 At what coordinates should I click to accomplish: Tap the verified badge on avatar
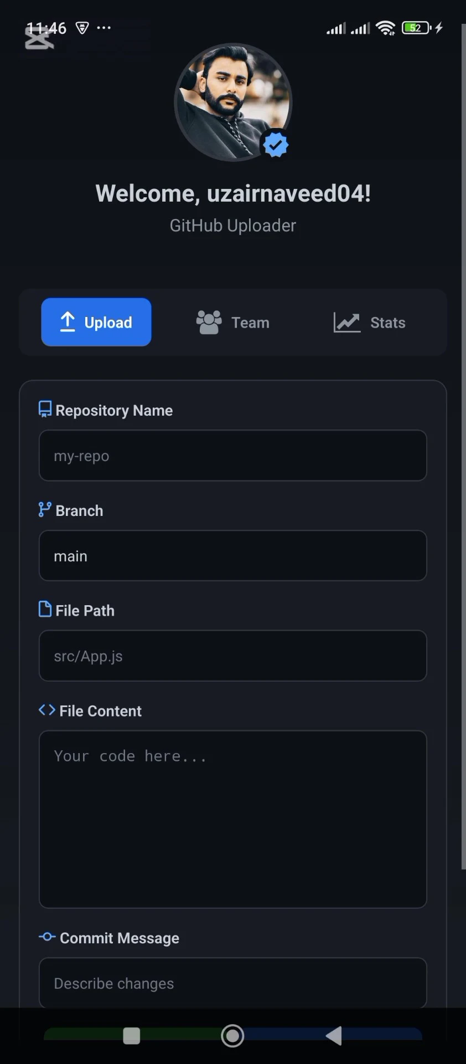[x=276, y=145]
